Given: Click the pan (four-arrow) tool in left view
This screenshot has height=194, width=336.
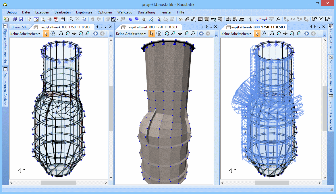Looking at the screenshot, I should 74,34.
